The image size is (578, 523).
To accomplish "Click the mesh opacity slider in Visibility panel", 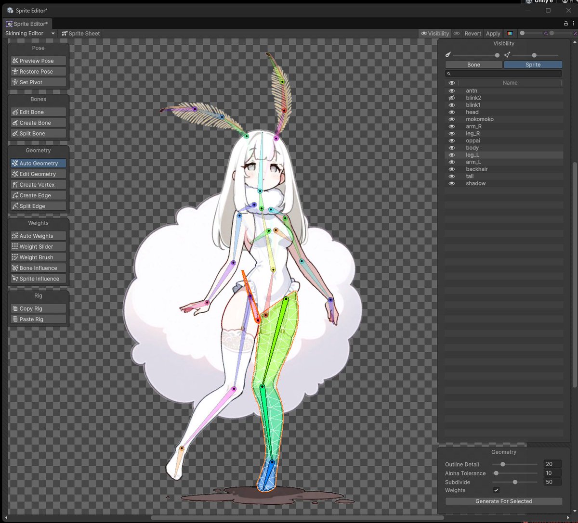I will point(535,55).
